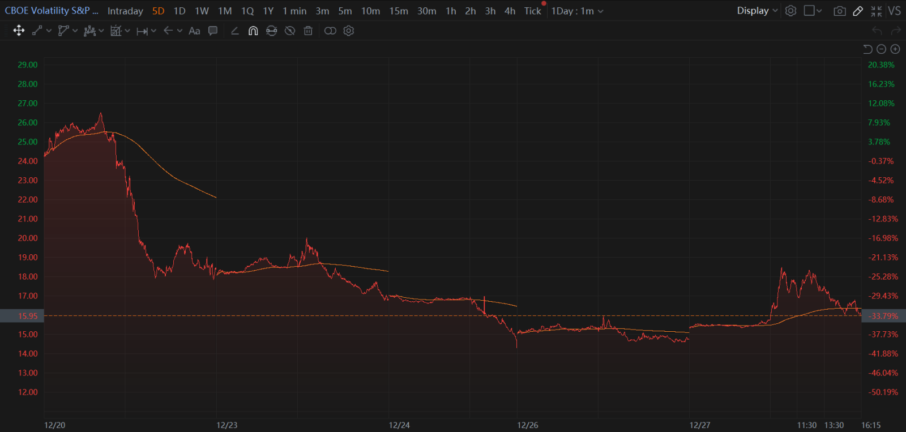Toggle the pencil drawing toolbar icon
Image resolution: width=906 pixels, height=432 pixels.
[858, 11]
